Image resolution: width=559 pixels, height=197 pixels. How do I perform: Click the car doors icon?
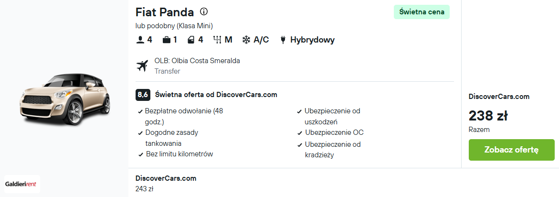(x=191, y=40)
